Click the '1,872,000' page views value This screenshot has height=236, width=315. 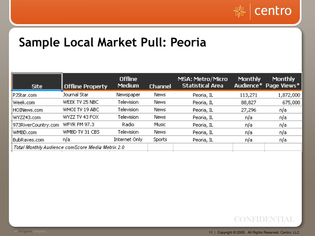[289, 95]
